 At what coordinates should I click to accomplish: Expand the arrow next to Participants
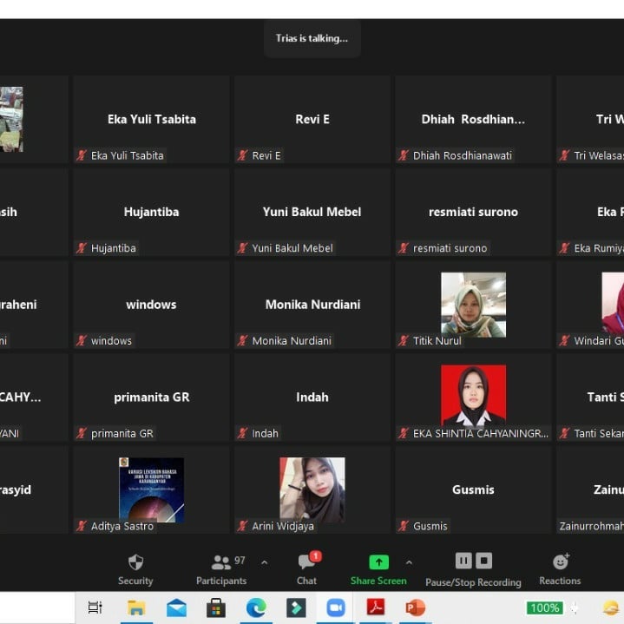coord(264,562)
